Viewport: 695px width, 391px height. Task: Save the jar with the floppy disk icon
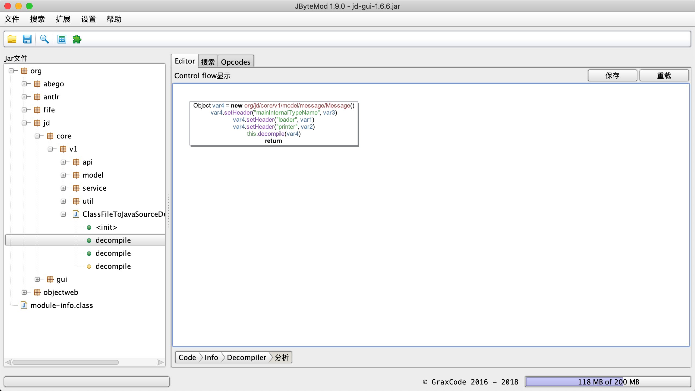[27, 39]
